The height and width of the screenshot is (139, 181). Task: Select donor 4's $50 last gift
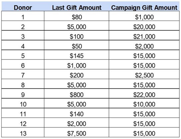click(76, 45)
